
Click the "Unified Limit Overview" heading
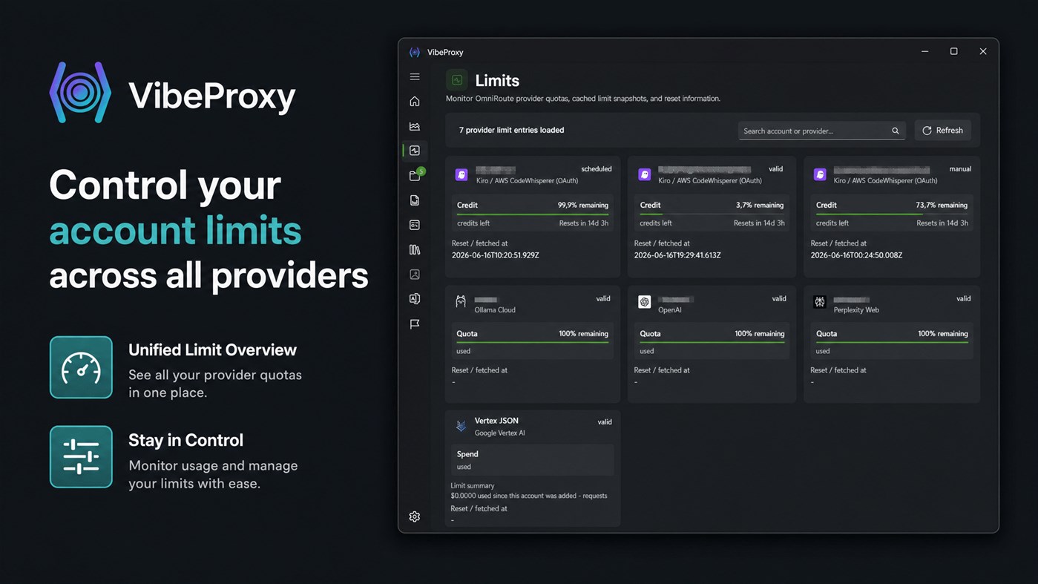pos(212,350)
